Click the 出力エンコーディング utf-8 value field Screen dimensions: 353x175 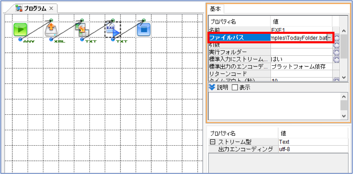313,149
